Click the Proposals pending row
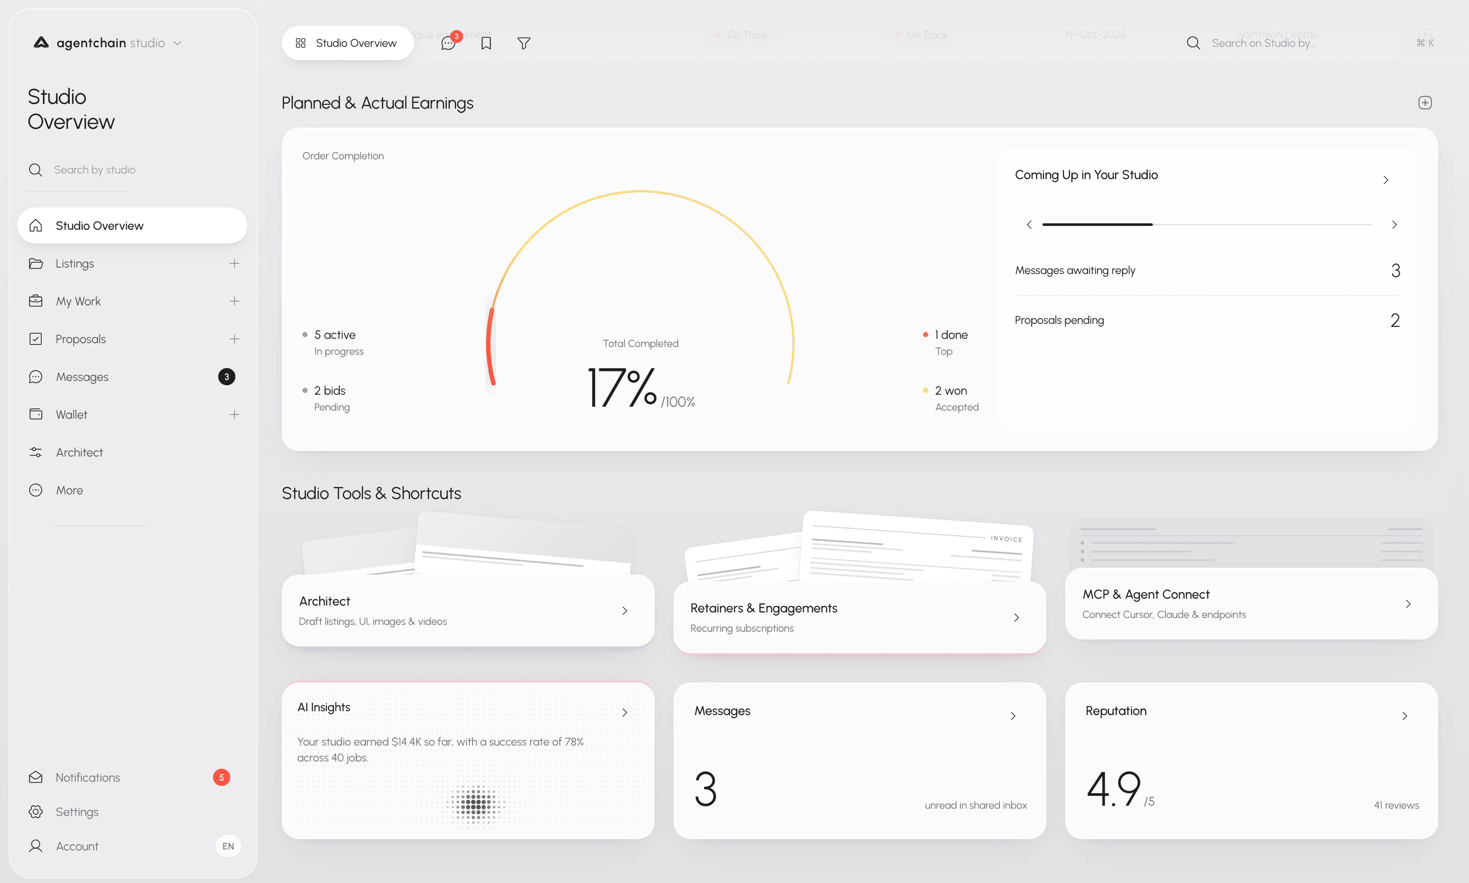 1207,320
